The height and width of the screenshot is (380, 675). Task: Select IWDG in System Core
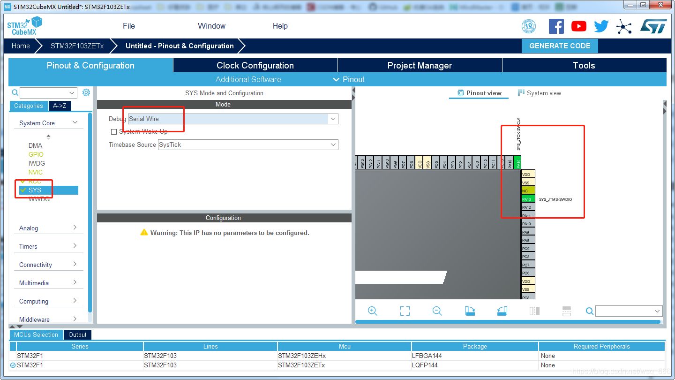tap(37, 163)
